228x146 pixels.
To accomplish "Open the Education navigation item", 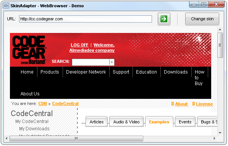I will 146,72.
